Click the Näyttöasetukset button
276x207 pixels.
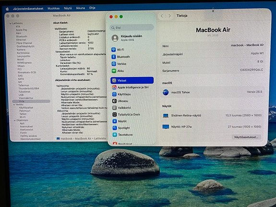click(246, 137)
